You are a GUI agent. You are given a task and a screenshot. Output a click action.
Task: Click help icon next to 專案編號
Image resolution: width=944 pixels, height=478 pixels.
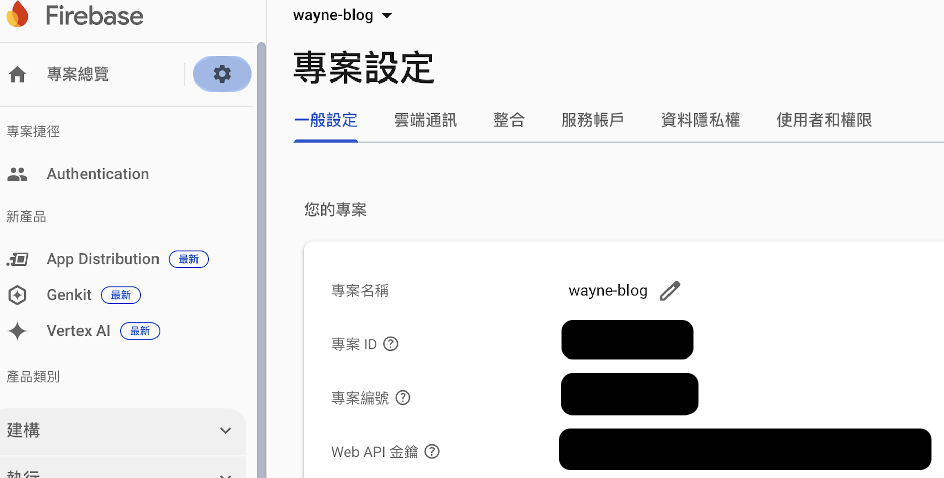point(403,398)
